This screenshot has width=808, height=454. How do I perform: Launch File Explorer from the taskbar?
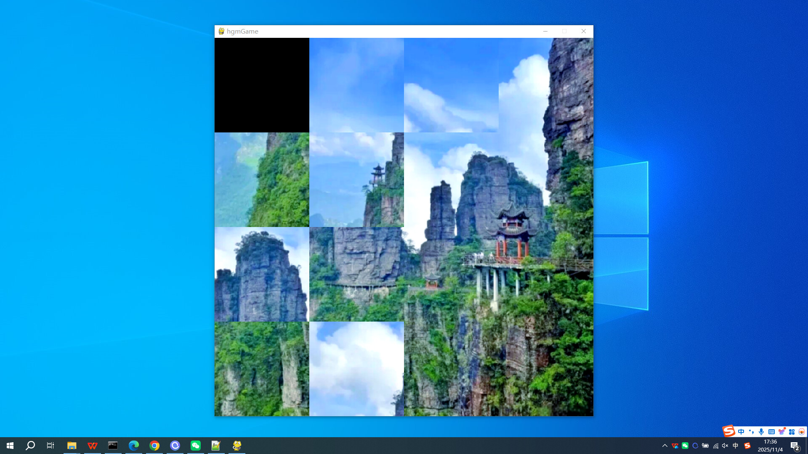pos(72,446)
